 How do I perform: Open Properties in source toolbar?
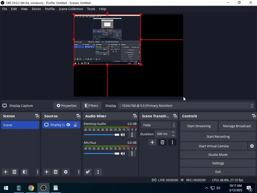coord(67,106)
